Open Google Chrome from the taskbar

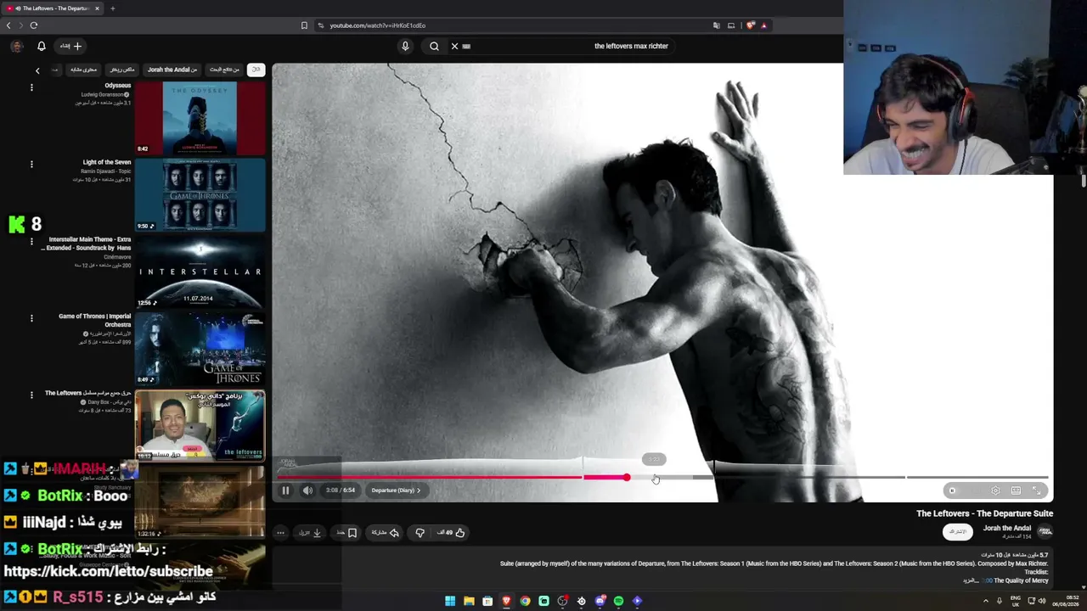pyautogui.click(x=525, y=601)
